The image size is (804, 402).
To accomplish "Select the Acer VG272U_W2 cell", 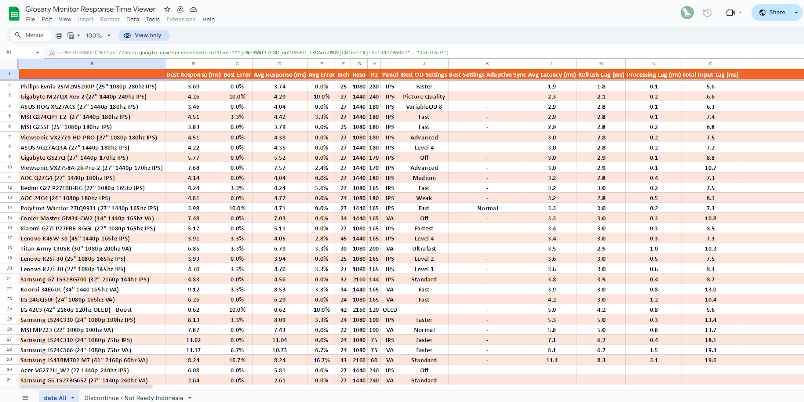I will pos(92,370).
